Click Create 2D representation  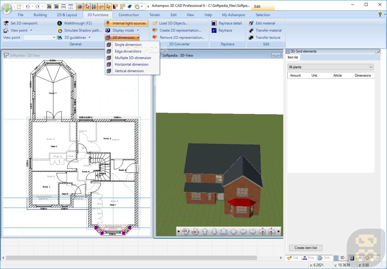pos(177,30)
